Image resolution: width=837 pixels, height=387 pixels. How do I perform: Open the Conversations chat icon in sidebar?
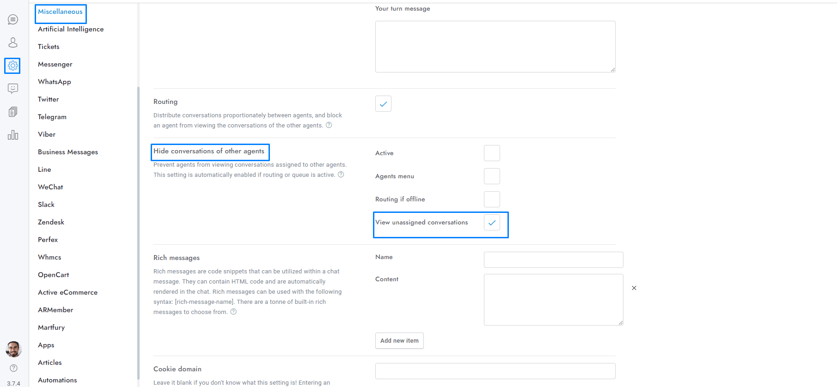click(x=13, y=19)
